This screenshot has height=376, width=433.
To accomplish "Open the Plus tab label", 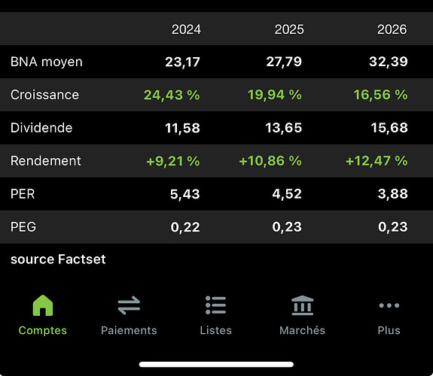I will (389, 330).
